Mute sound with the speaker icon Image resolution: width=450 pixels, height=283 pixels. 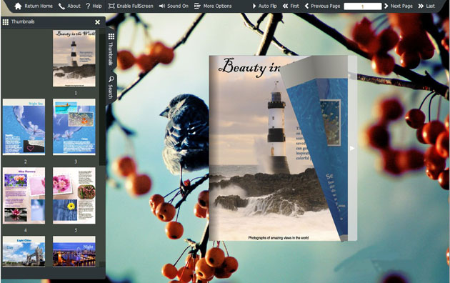tap(162, 6)
